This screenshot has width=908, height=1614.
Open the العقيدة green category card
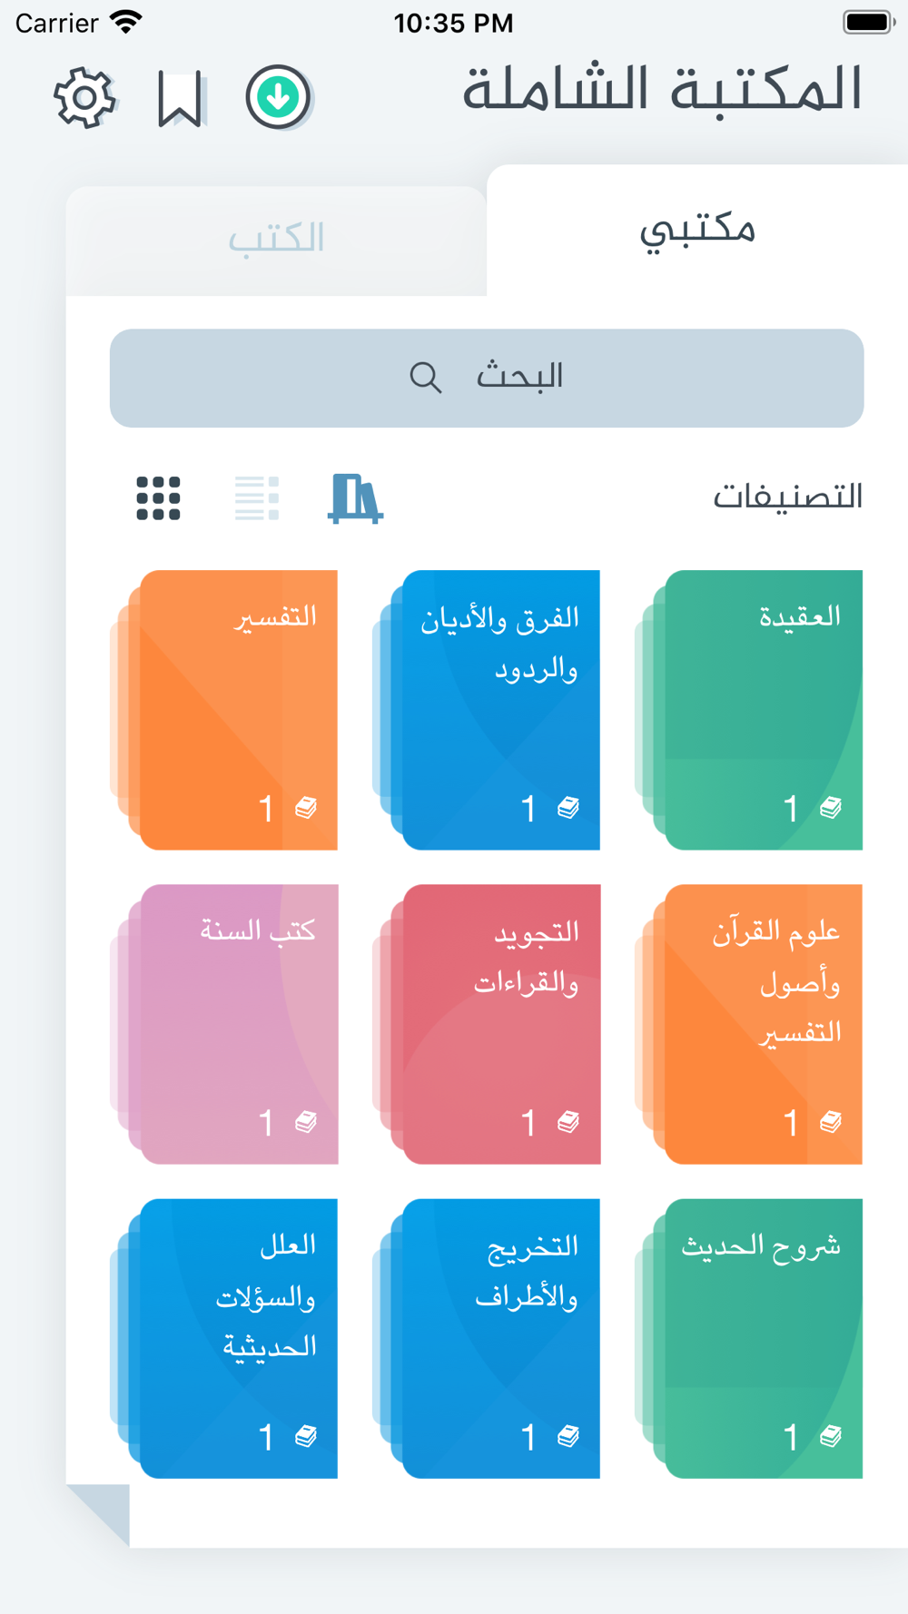coord(749,710)
